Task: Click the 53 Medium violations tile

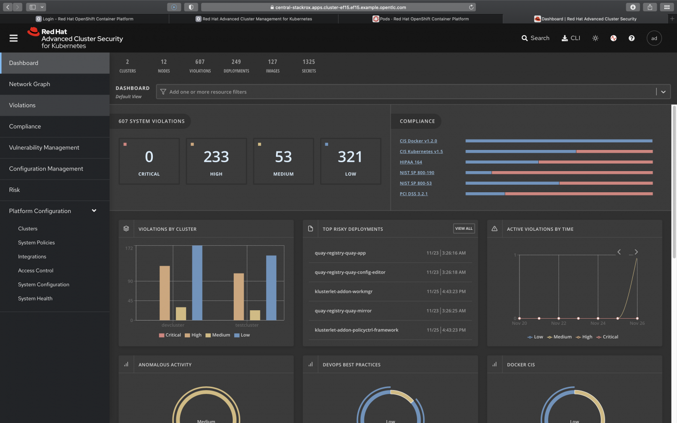Action: click(x=283, y=161)
